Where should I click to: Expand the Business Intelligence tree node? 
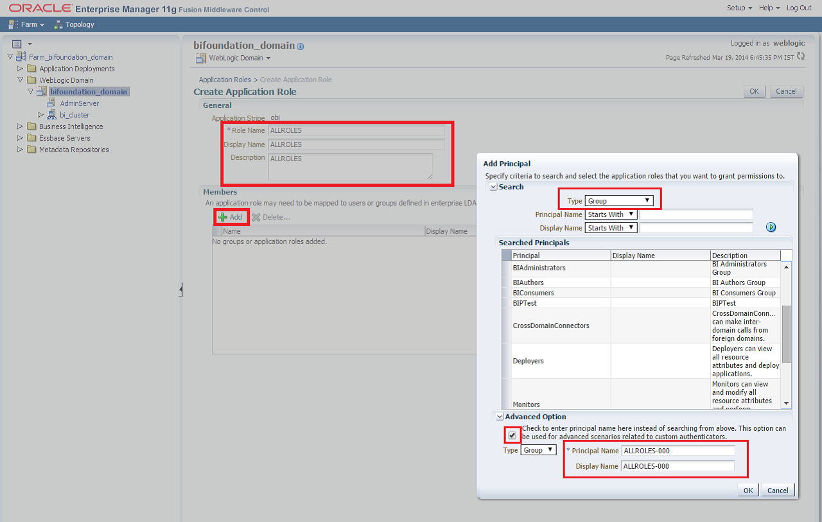pyautogui.click(x=20, y=126)
